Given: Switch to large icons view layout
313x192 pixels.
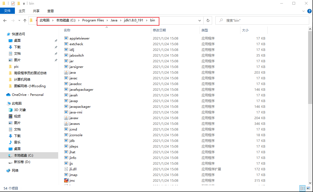Looking at the screenshot, I should 308,188.
